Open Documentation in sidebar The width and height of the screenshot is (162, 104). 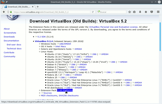click(x=11, y=41)
